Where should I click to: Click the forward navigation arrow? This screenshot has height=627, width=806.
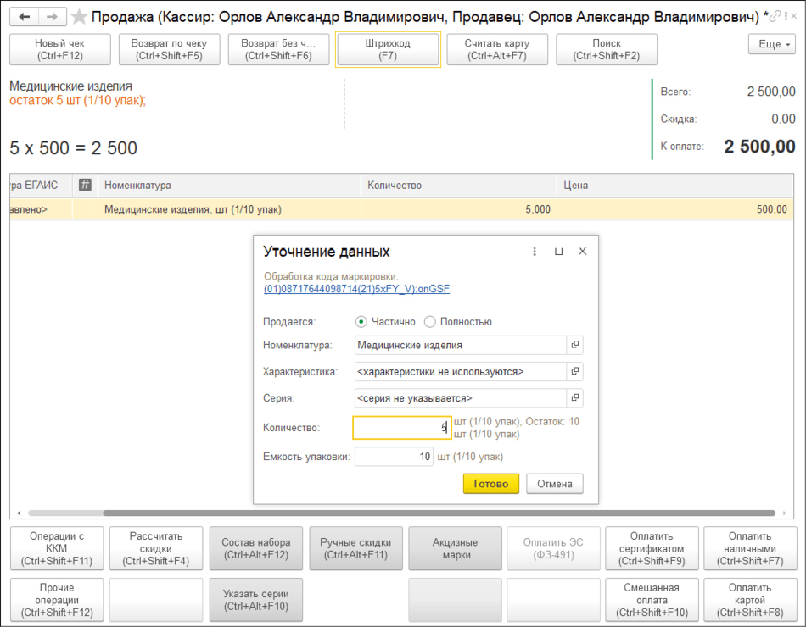52,17
